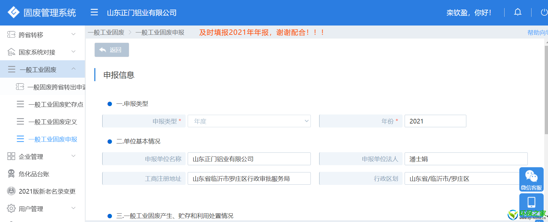Screen dimensions: 548x222
Task: Select 一般固废跨省转出申请 submenu item
Action: [x=42, y=87]
